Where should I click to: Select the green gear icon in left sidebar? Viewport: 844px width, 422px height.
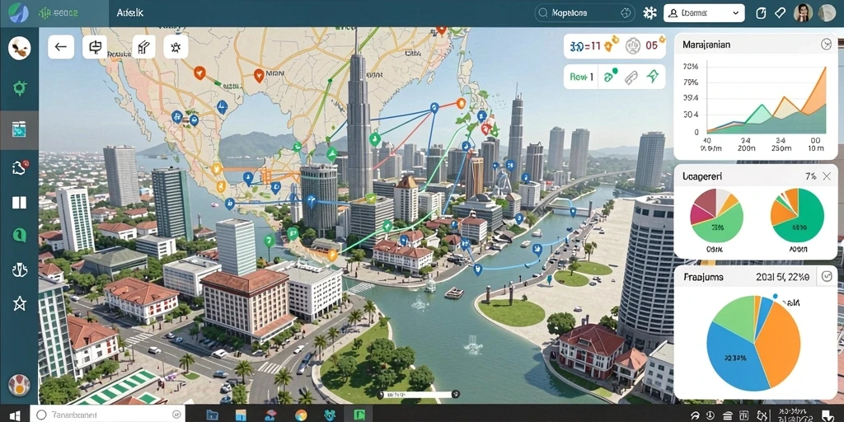click(x=20, y=87)
